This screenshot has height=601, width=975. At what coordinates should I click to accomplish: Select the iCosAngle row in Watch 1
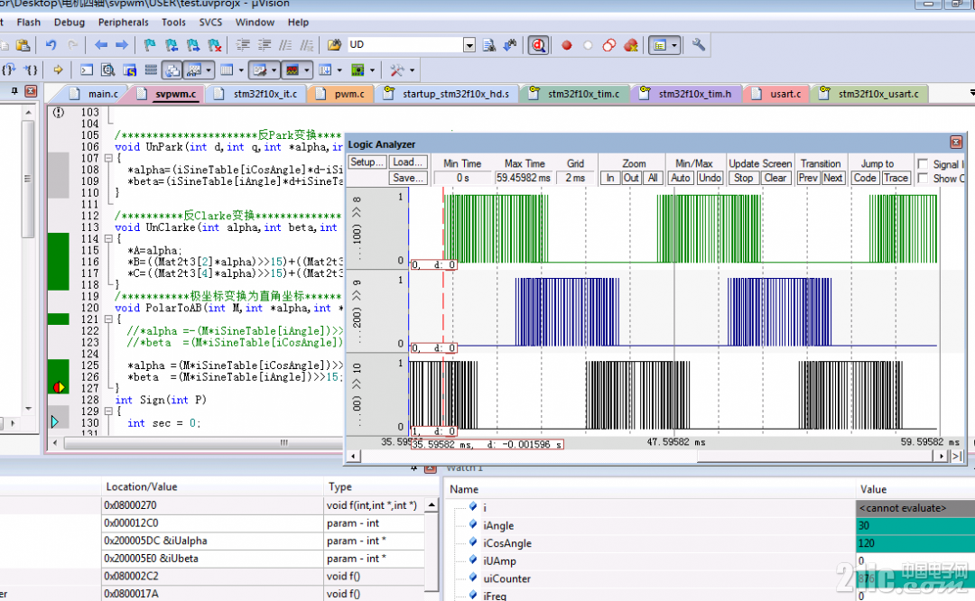[x=709, y=543]
